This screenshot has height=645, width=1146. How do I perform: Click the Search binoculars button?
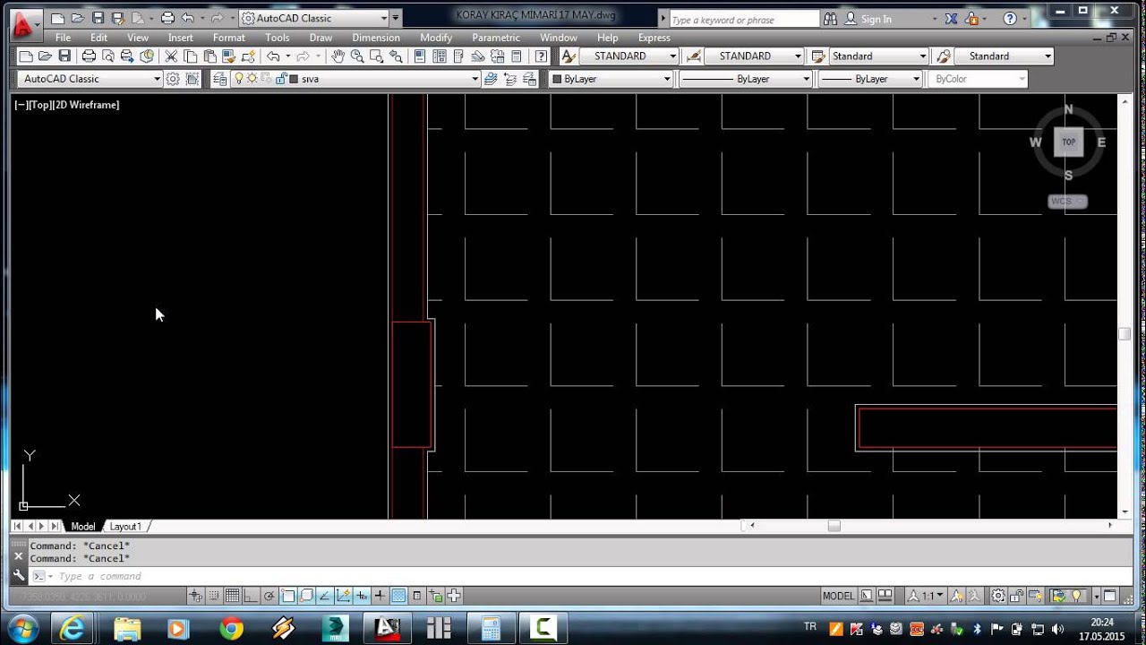pos(830,19)
